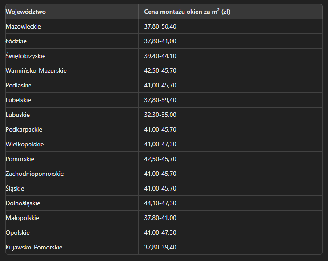328x261 pixels.
Task: Click the Opolskie row label
Action: click(x=18, y=232)
